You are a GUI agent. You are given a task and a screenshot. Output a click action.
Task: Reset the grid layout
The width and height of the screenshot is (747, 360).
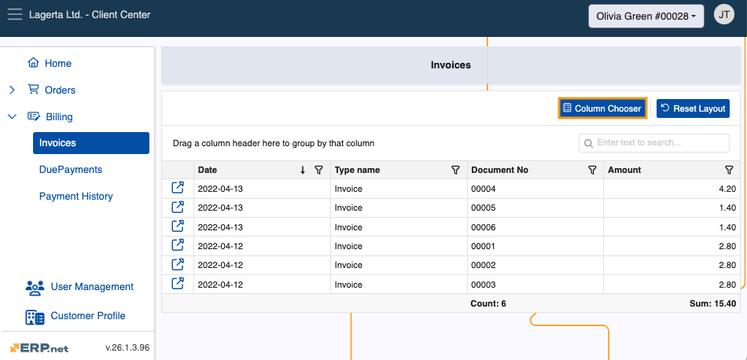693,108
